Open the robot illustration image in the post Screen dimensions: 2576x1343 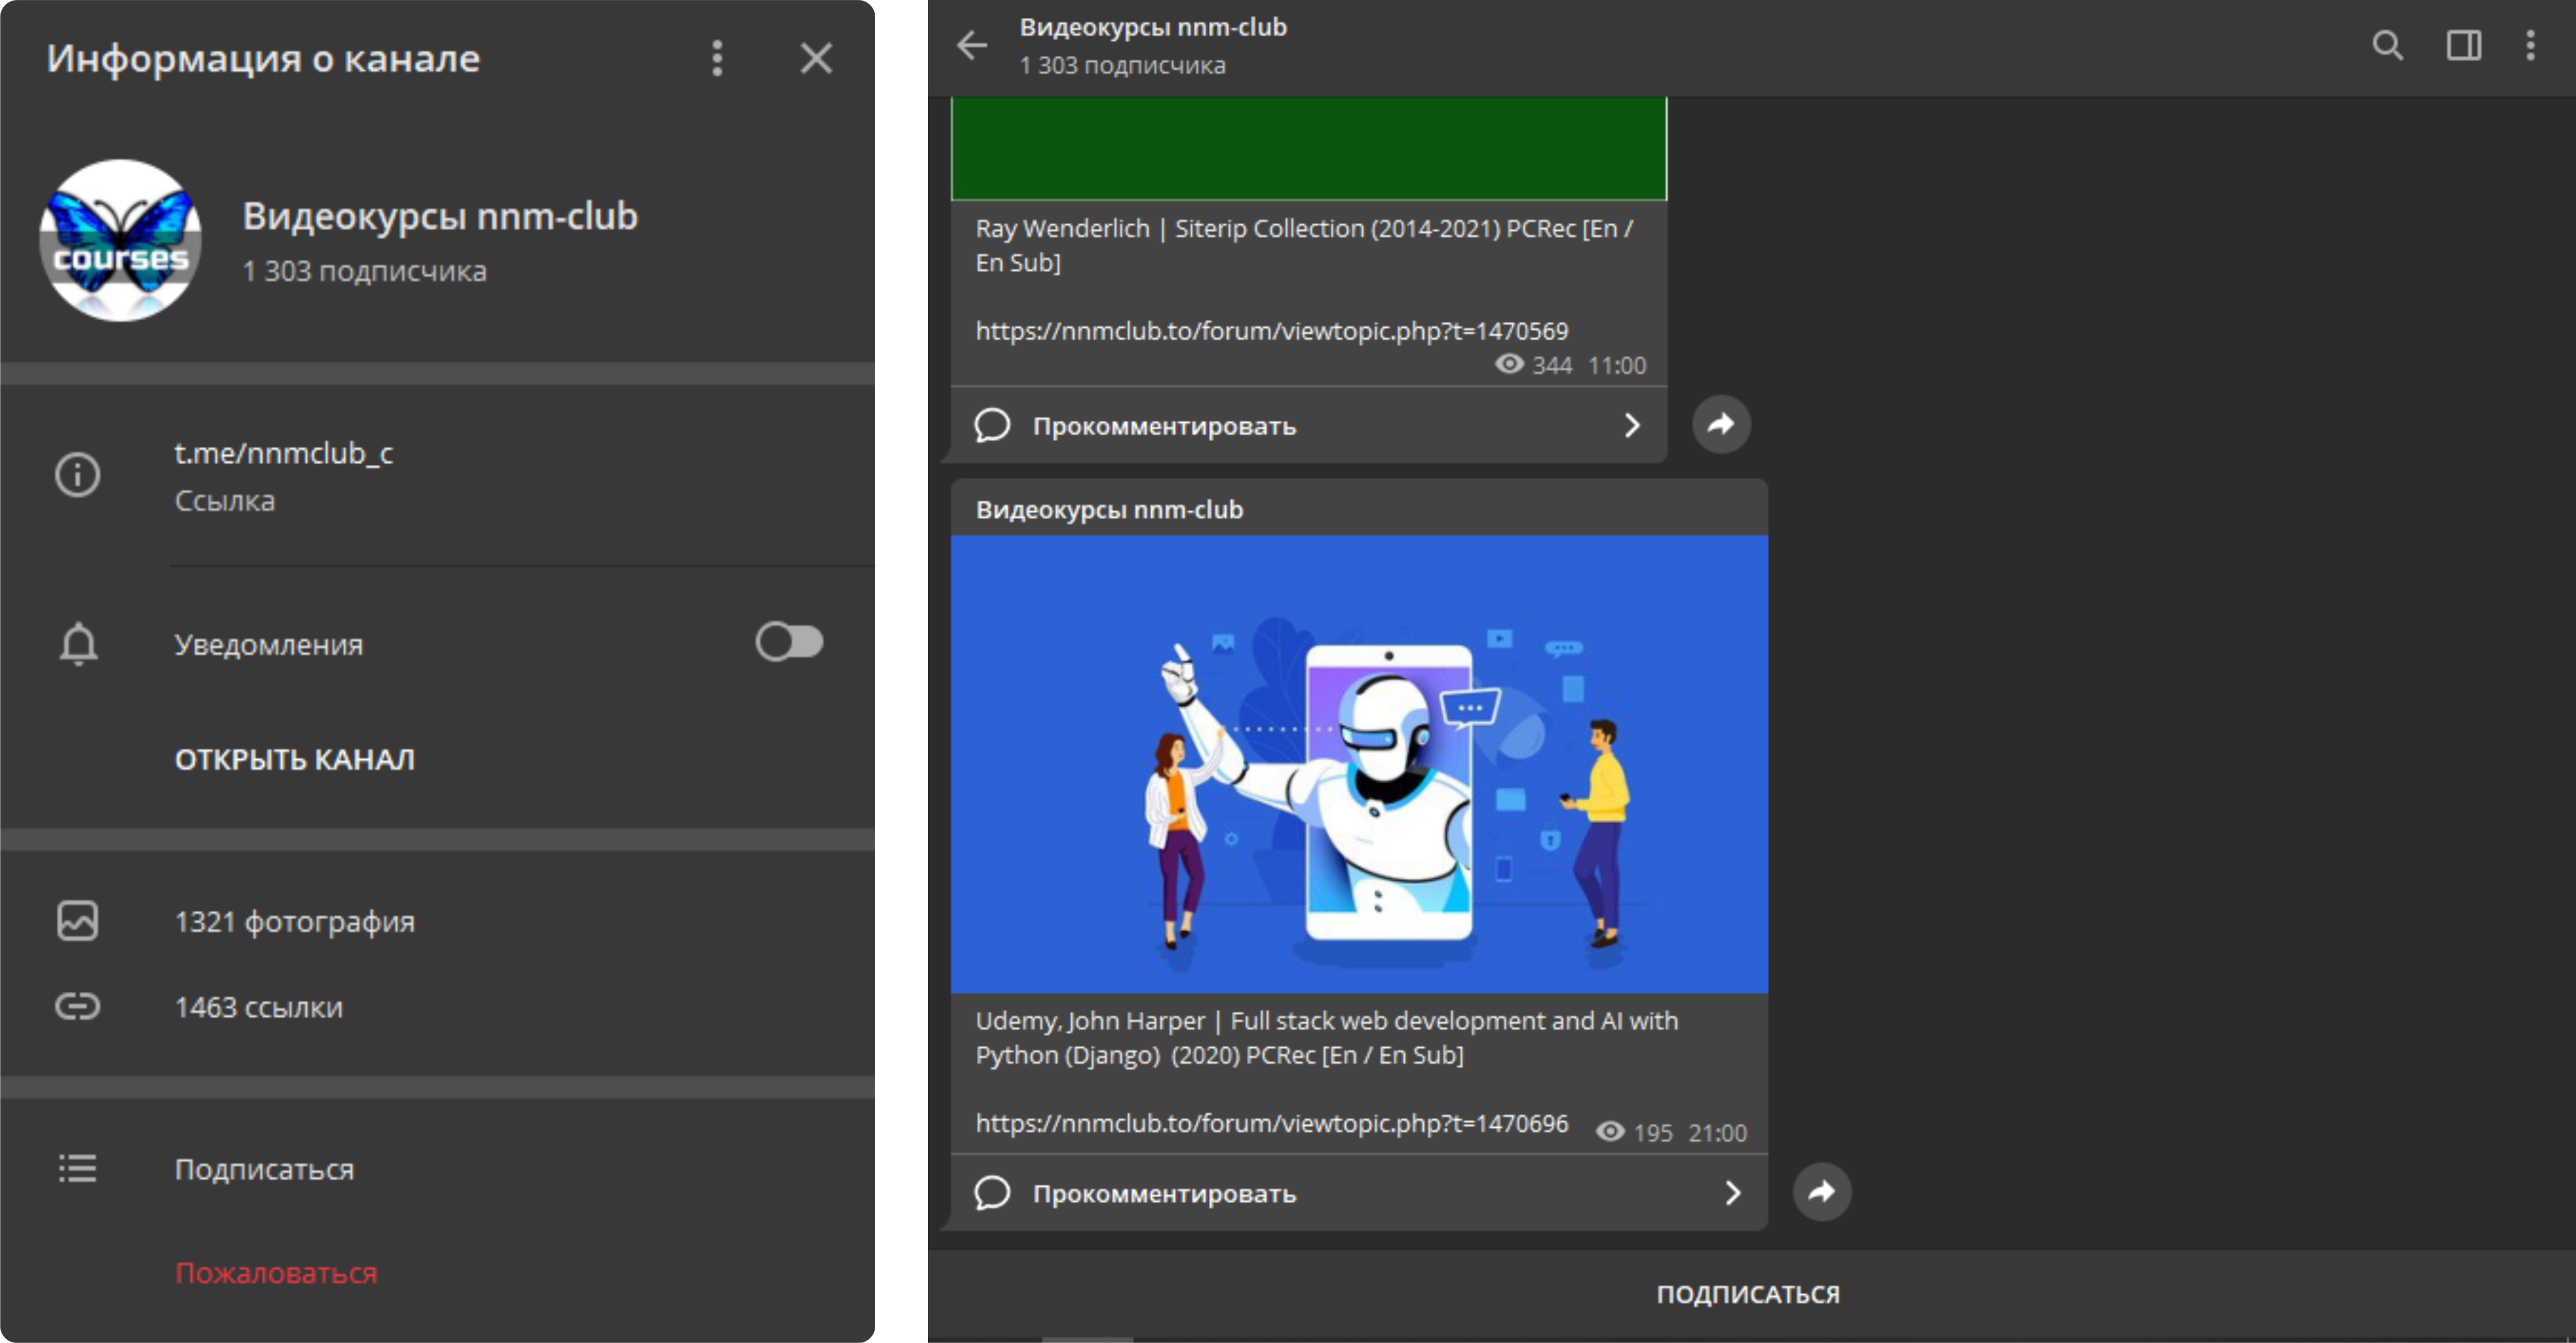[1359, 764]
